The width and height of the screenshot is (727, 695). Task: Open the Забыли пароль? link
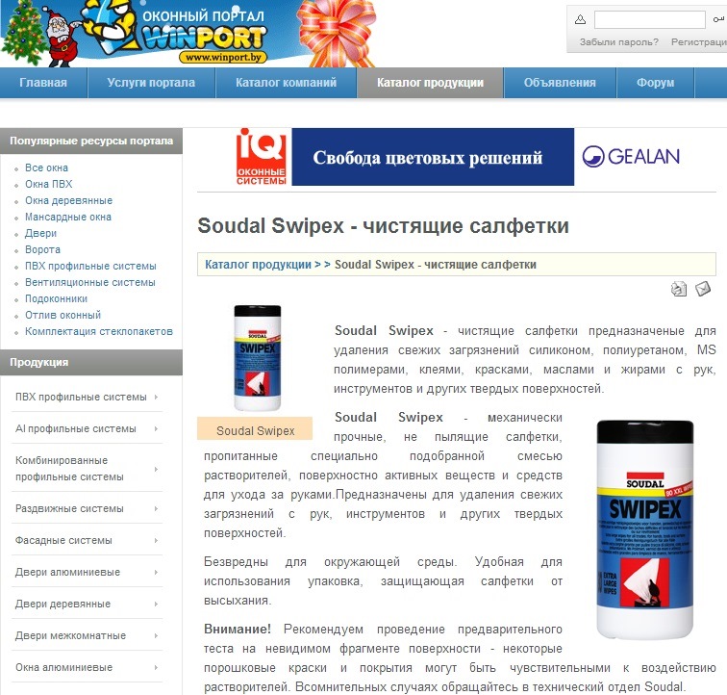619,41
